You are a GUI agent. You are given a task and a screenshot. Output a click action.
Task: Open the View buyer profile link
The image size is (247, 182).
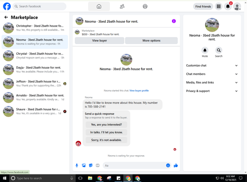(x=139, y=91)
